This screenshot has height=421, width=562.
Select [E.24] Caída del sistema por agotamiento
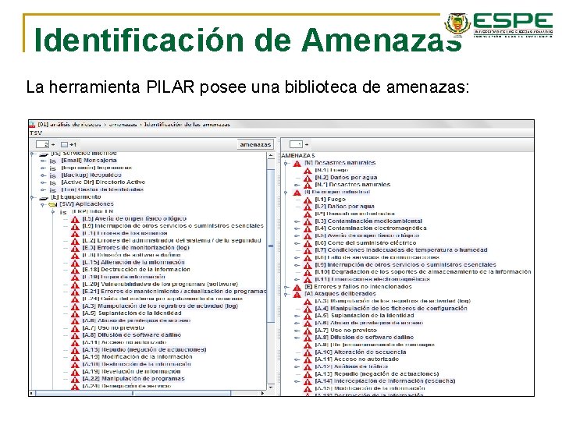pos(162,299)
